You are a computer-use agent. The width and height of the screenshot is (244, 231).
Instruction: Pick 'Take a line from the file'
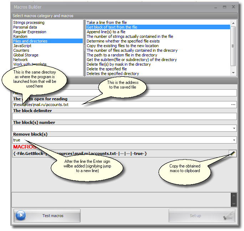(x=107, y=22)
